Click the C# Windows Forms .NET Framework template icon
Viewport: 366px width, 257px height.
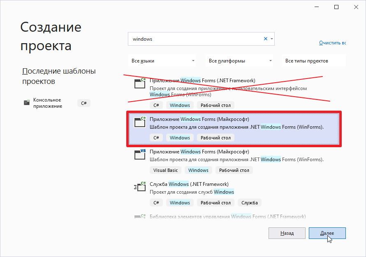[140, 83]
